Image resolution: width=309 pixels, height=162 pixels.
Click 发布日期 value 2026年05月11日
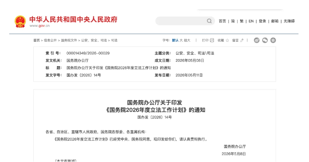(x=189, y=75)
